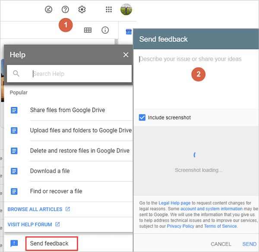Viewport: 259px width, 252px height.
Task: Click the Search Help field
Action: click(80, 74)
